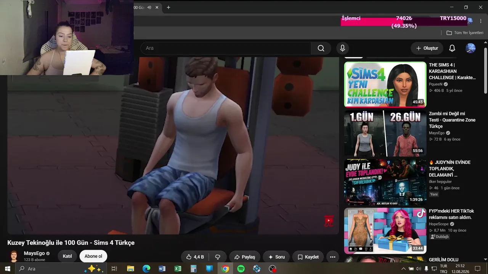Viewport: 488px width, 274px height.
Task: Dislike the video with thumbs-down button
Action: (x=218, y=257)
